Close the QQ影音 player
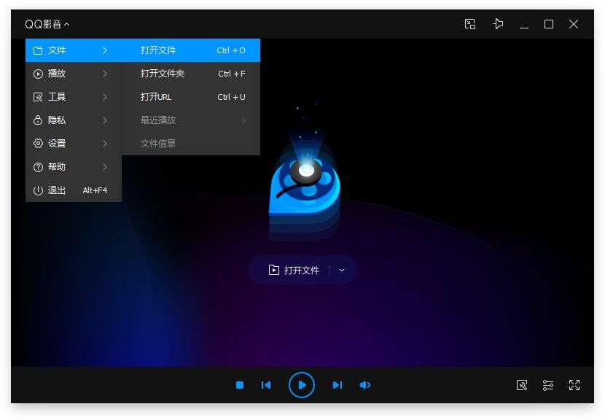This screenshot has width=605, height=420. tap(574, 24)
